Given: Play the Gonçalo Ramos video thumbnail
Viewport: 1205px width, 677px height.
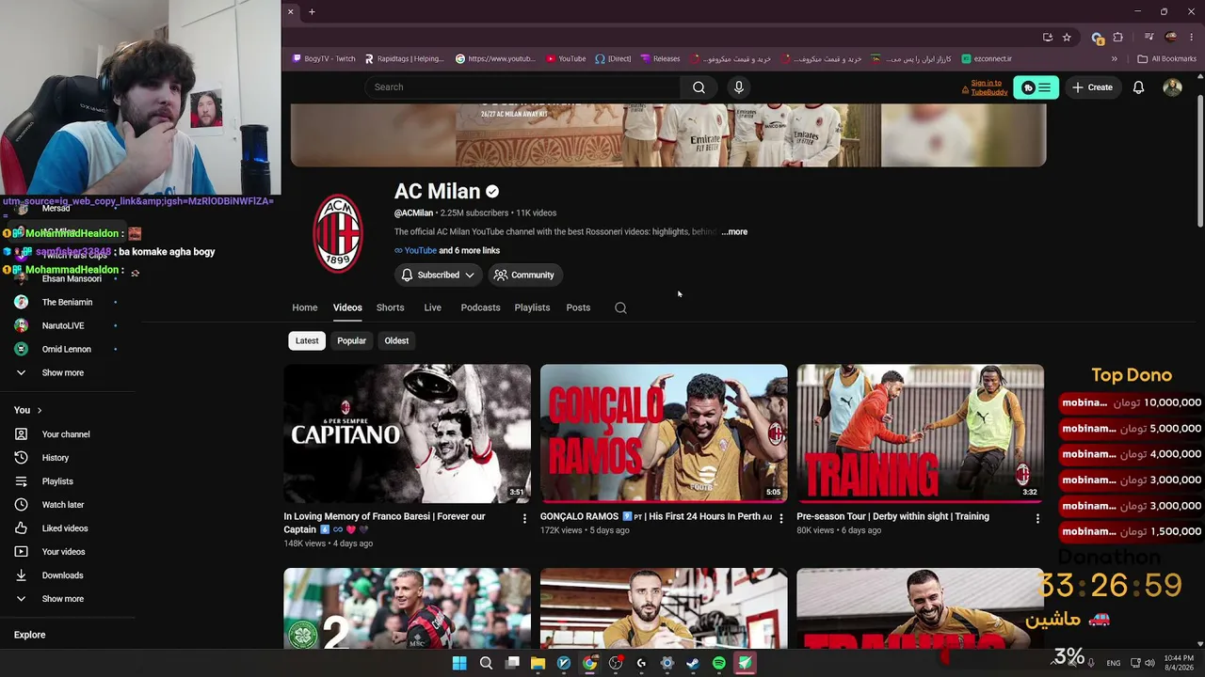Looking at the screenshot, I should point(664,433).
